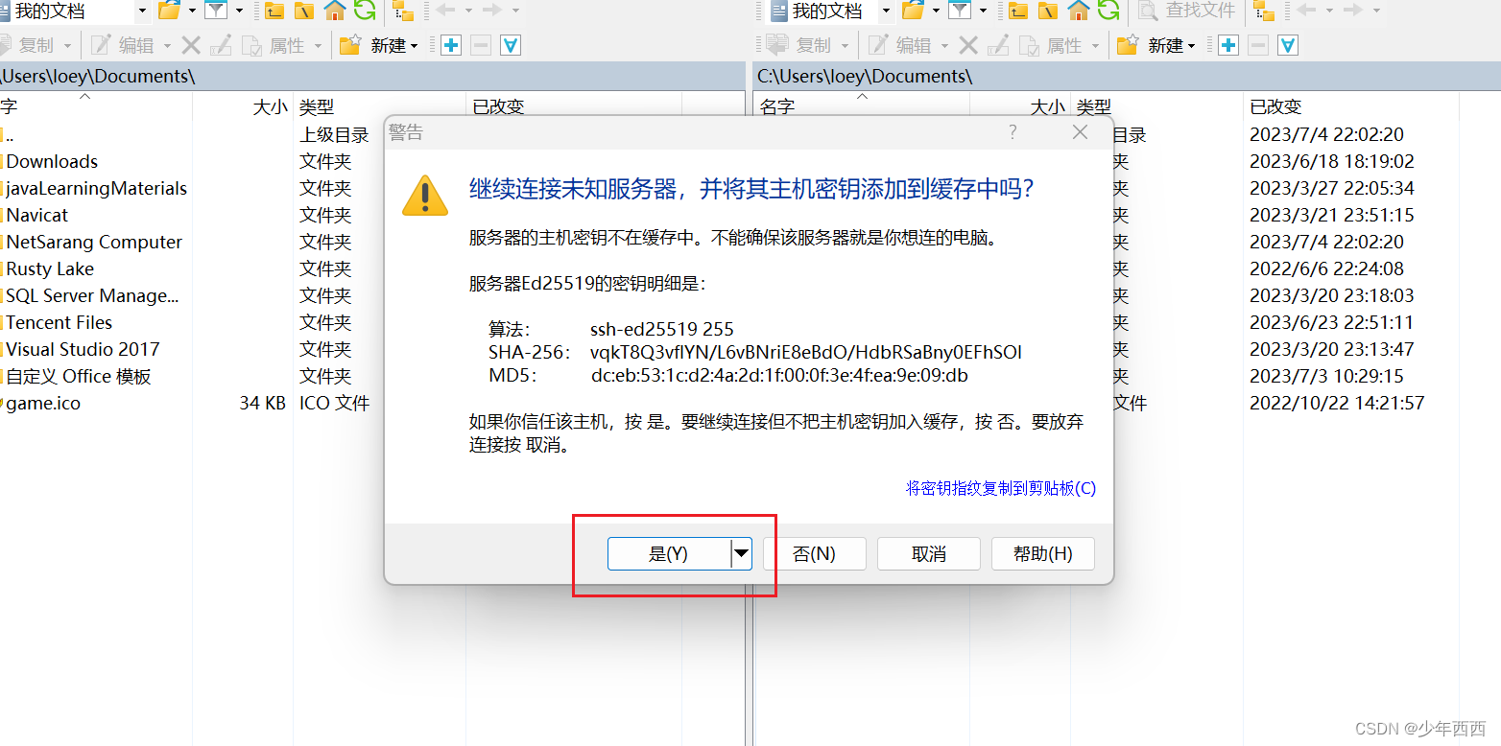Open directory icon in right panel toolbar

[913, 11]
